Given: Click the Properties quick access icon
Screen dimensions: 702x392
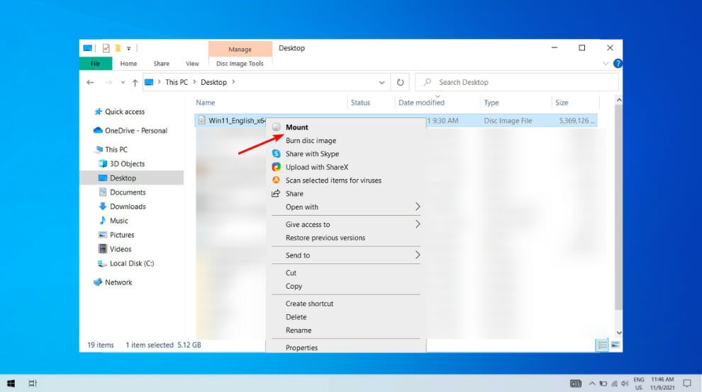Looking at the screenshot, I should click(106, 48).
